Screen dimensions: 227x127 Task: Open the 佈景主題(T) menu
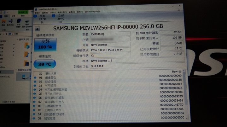(x=62, y=12)
